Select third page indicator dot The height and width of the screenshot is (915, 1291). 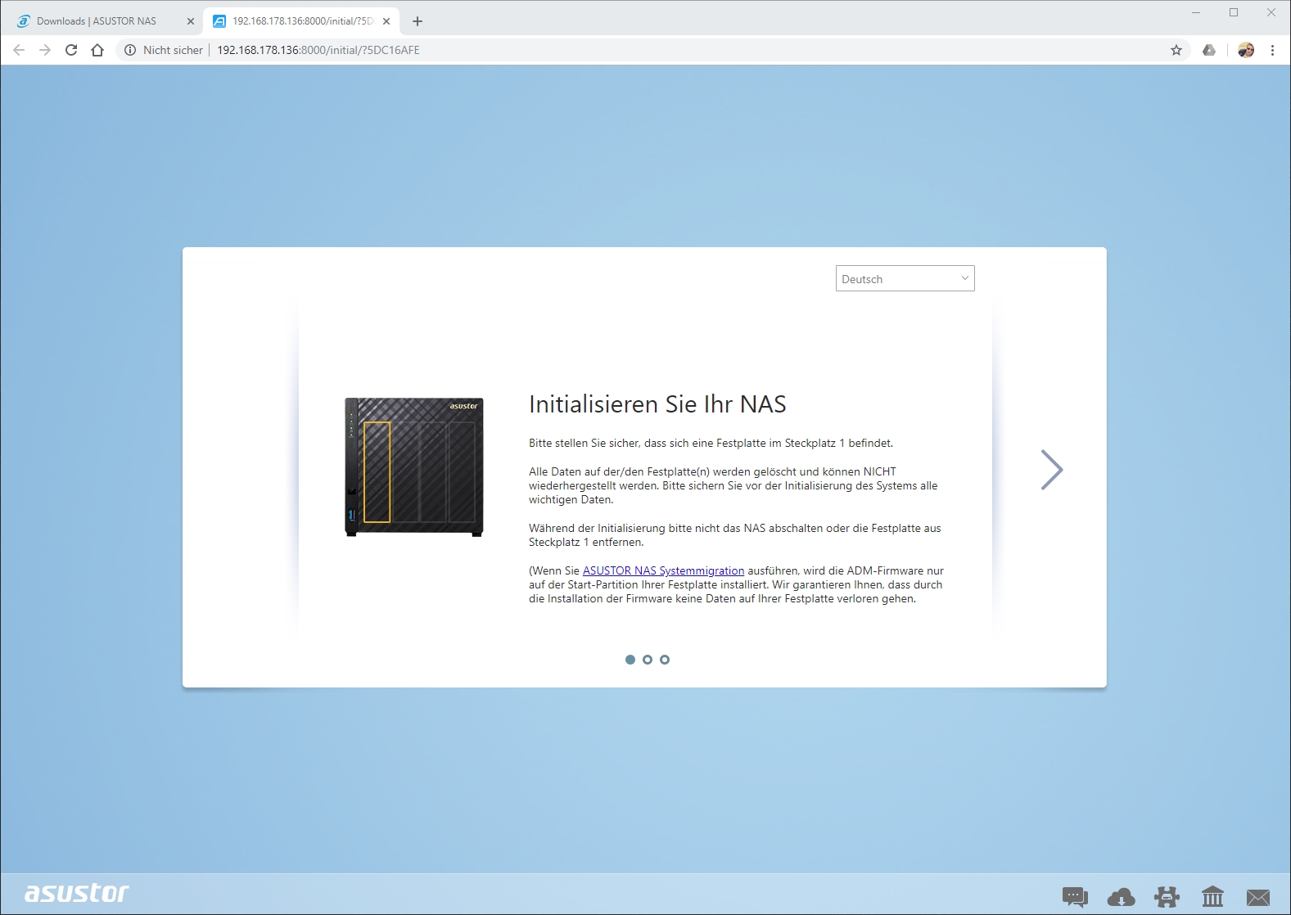pyautogui.click(x=665, y=660)
